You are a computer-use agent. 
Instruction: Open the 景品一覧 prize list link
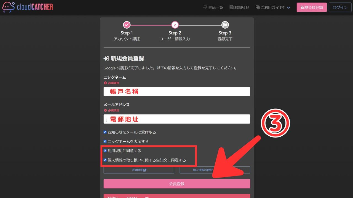213,7
